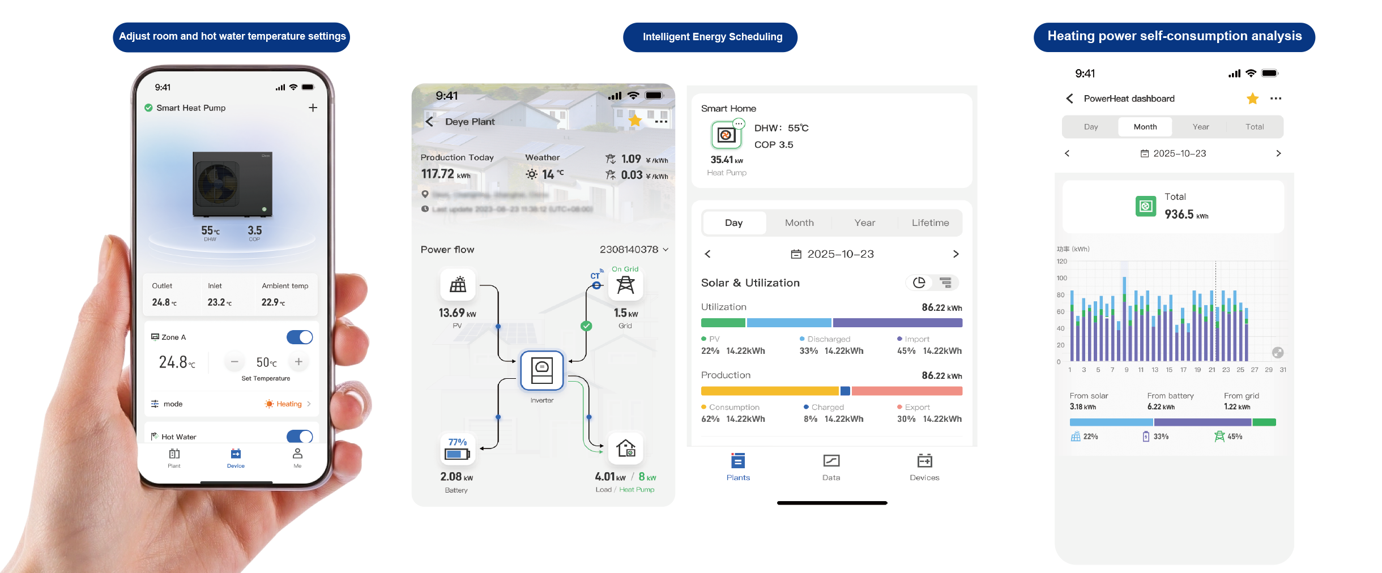This screenshot has height=573, width=1382.
Task: Click the three-dot menu on PowerHeat dashboard
Action: click(x=1276, y=99)
